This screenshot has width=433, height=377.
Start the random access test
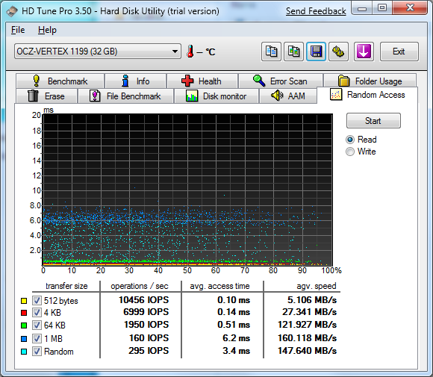pos(373,121)
